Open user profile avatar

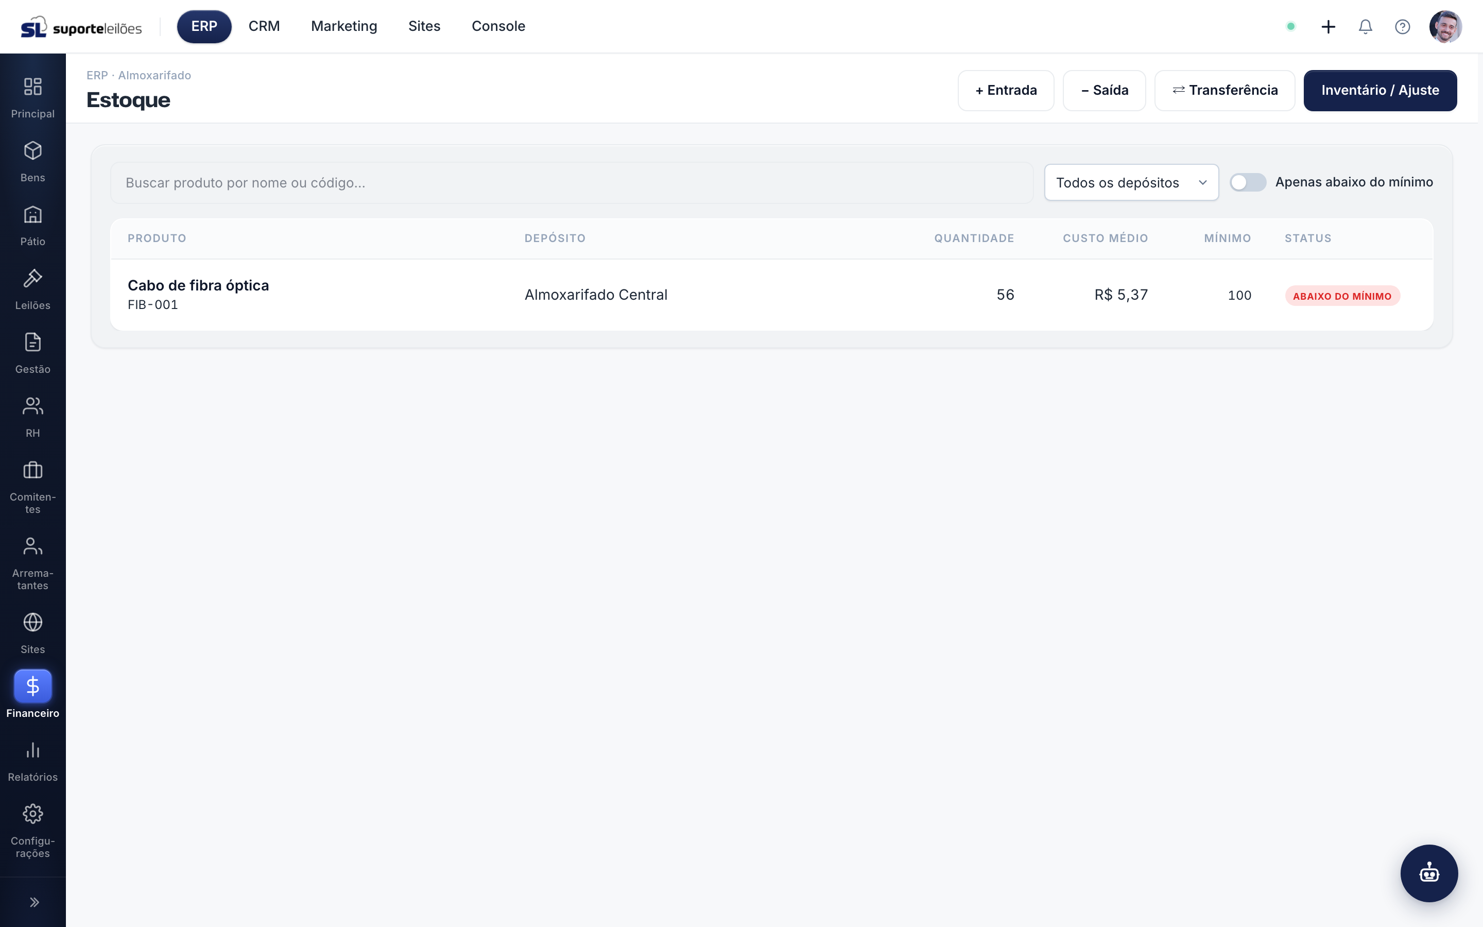point(1445,26)
